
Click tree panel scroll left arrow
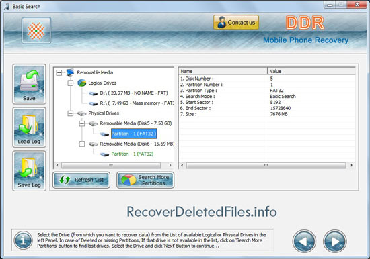pos(57,165)
